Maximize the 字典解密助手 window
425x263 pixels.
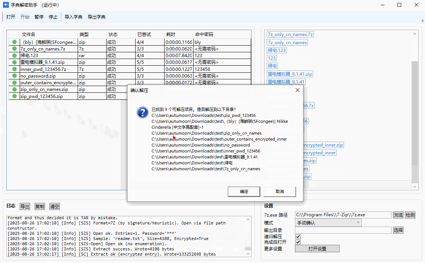tap(399, 5)
